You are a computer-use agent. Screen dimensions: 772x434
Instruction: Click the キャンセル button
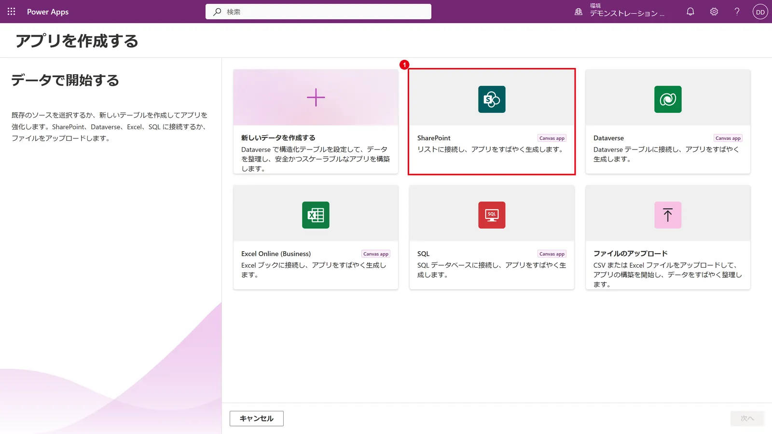coord(257,419)
